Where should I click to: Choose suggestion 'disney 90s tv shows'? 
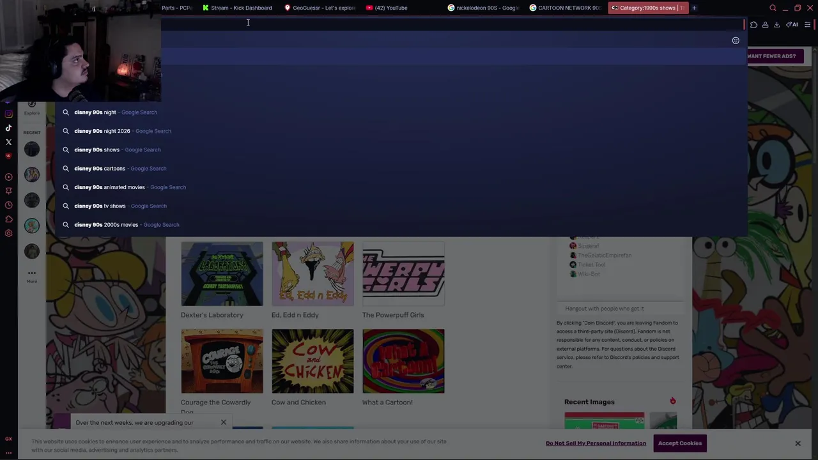401,206
